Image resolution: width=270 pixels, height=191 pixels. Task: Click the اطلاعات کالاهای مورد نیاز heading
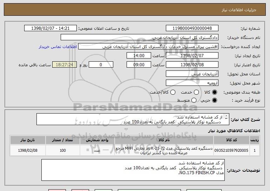click(234, 131)
